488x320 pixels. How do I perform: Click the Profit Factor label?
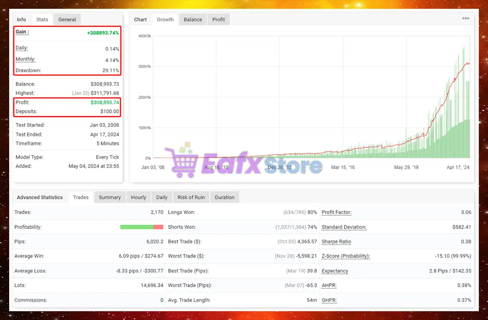click(336, 212)
